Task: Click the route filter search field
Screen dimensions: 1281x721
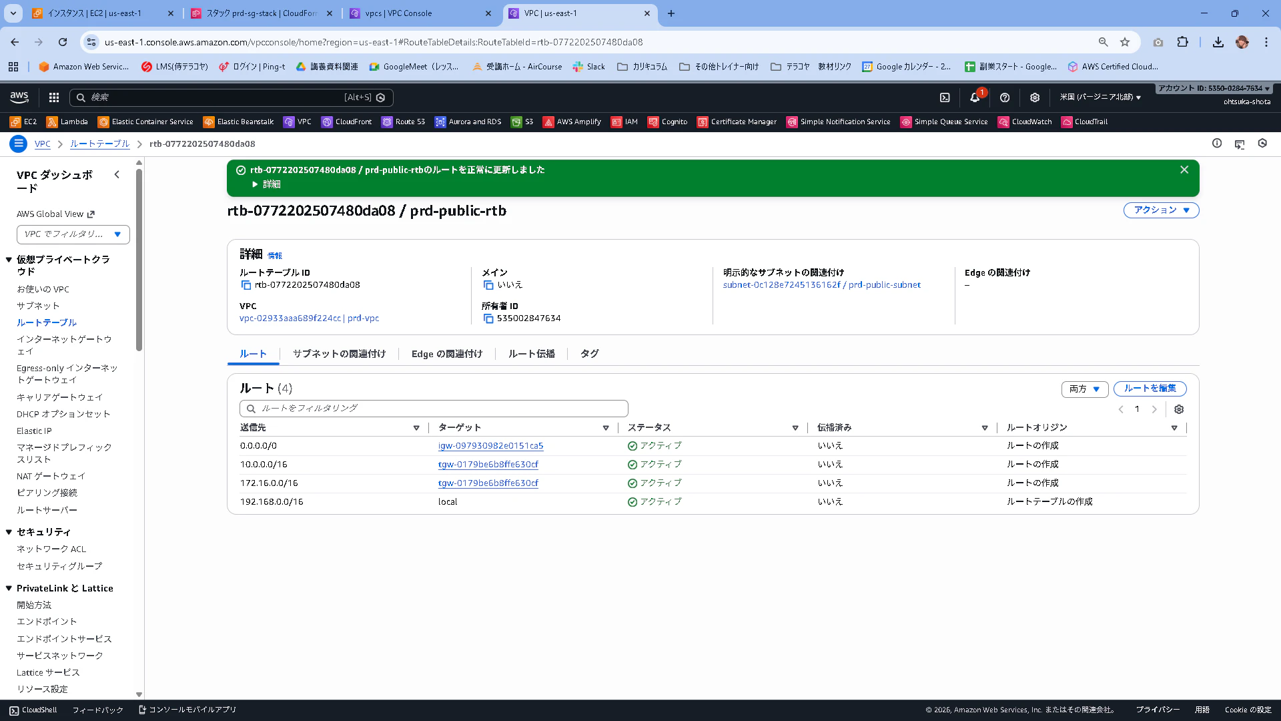Action: [x=434, y=408]
